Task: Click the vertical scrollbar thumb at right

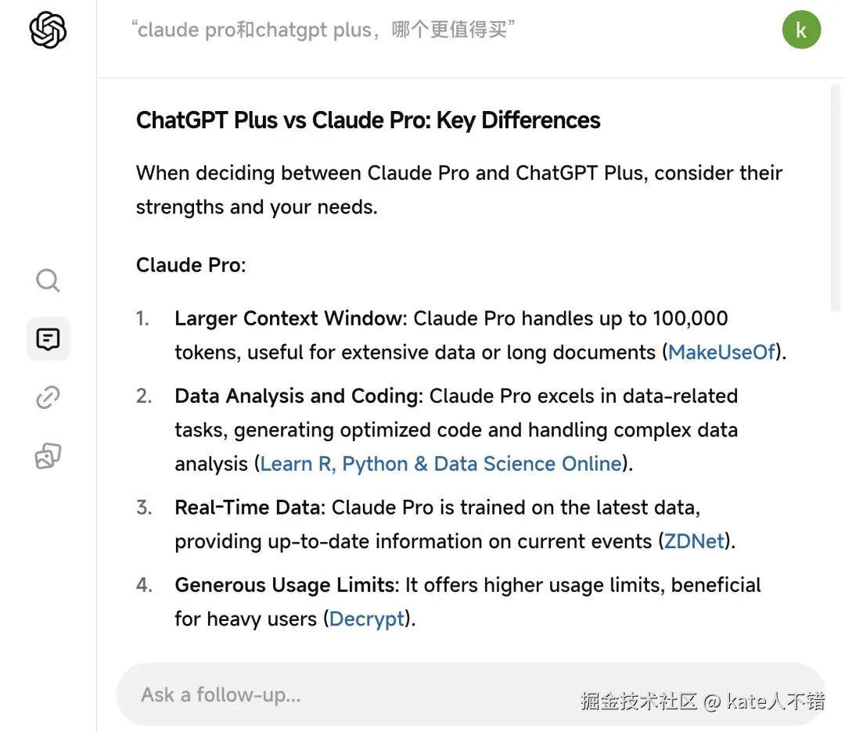Action: point(836,196)
